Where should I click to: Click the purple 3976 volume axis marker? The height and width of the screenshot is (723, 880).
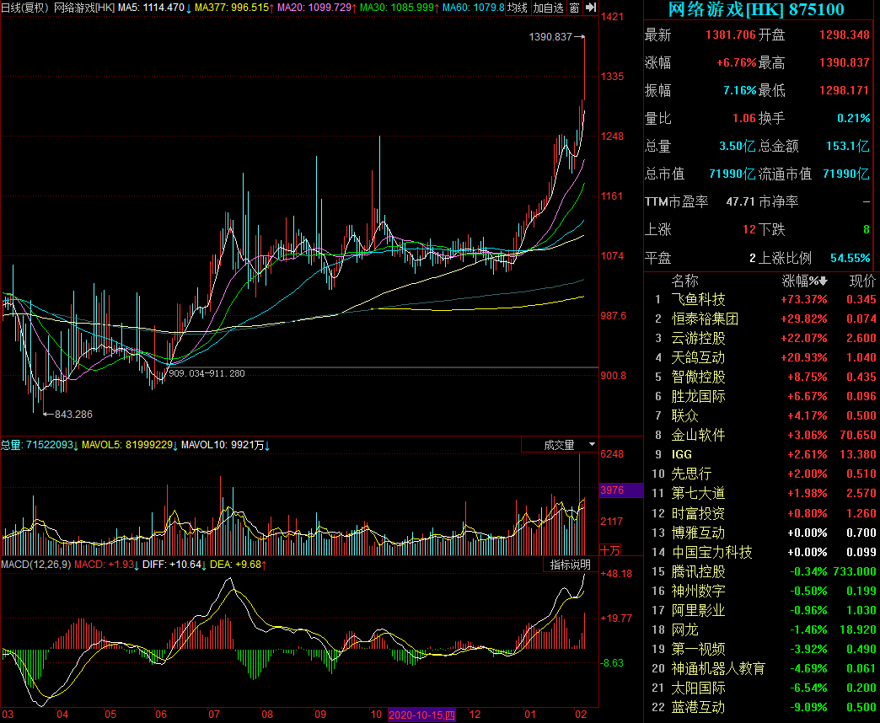pos(620,490)
